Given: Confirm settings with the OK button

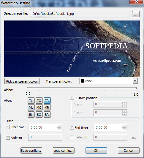Looking at the screenshot, I should (x=96, y=151).
